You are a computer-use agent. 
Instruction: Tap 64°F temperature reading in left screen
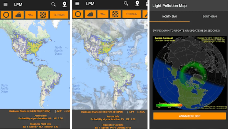(x=58, y=111)
